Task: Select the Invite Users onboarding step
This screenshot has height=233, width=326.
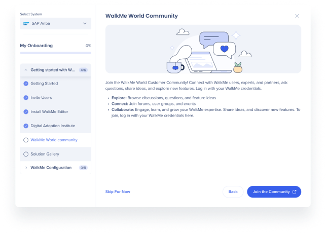Action: click(55, 98)
